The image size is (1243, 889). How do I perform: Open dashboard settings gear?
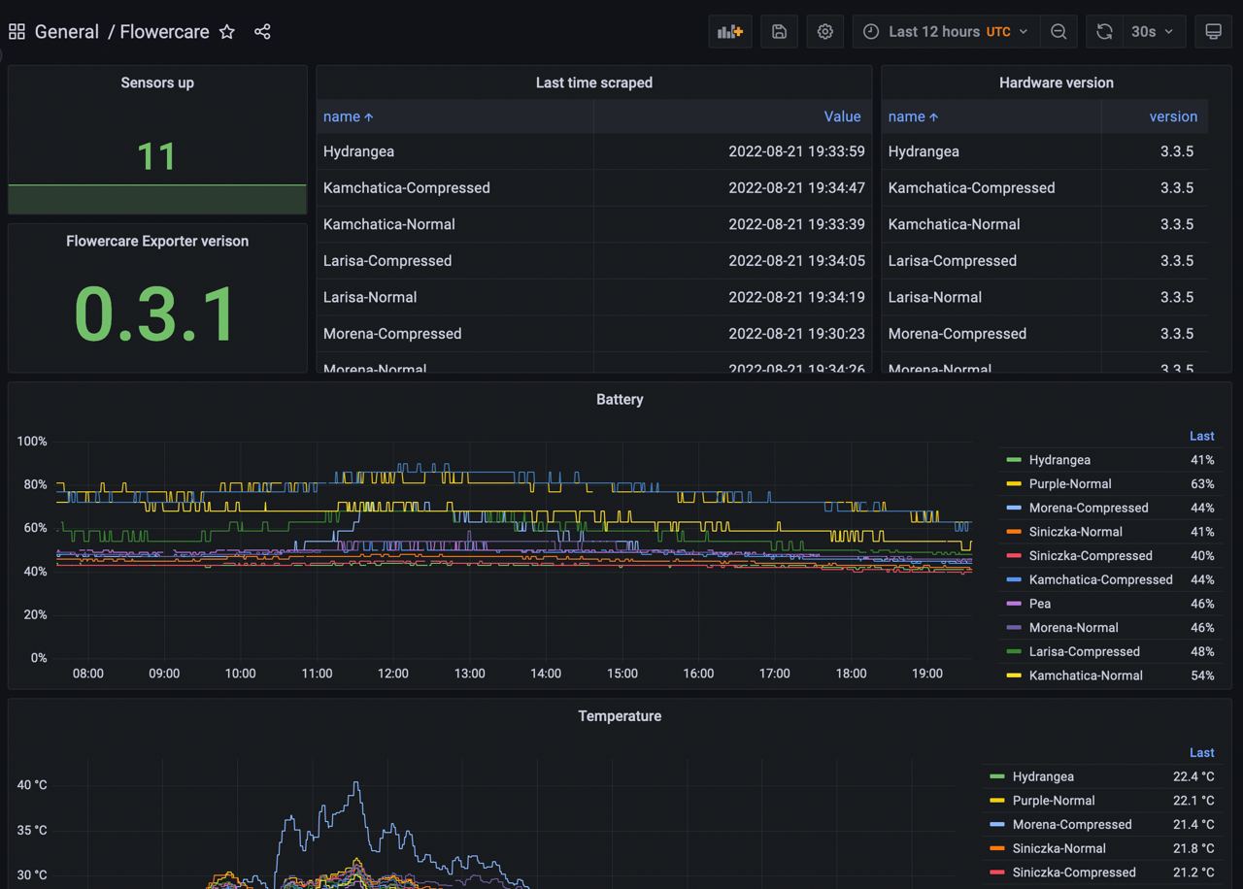(x=824, y=32)
